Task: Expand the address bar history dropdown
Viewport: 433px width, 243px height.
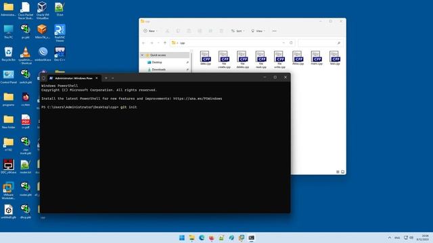Action: click(x=283, y=43)
